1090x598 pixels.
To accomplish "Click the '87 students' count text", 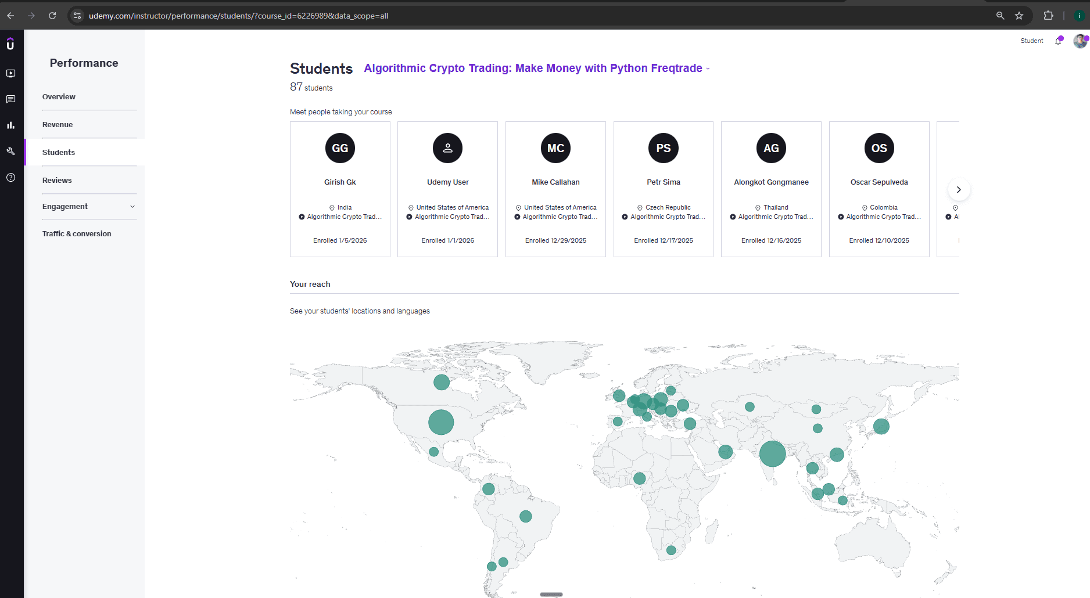I will tap(311, 87).
